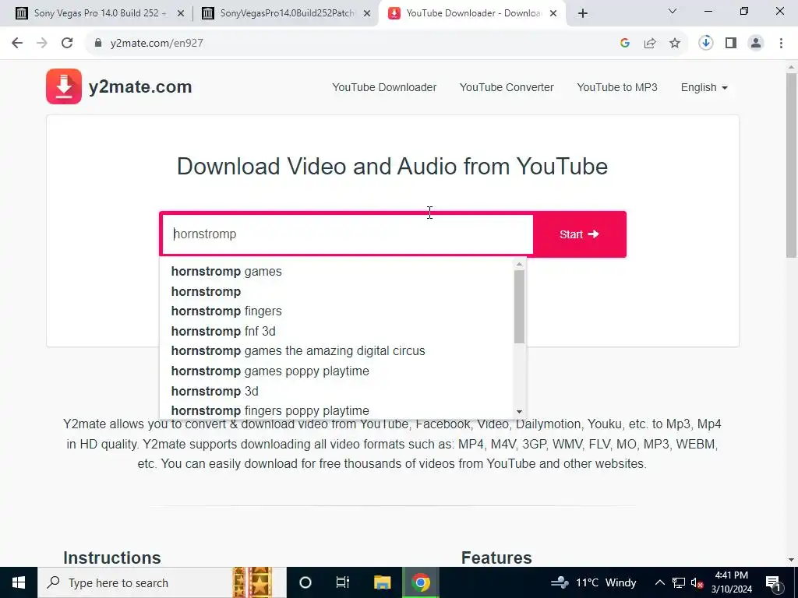
Task: Open YouTube Converter nav link
Action: tap(507, 87)
